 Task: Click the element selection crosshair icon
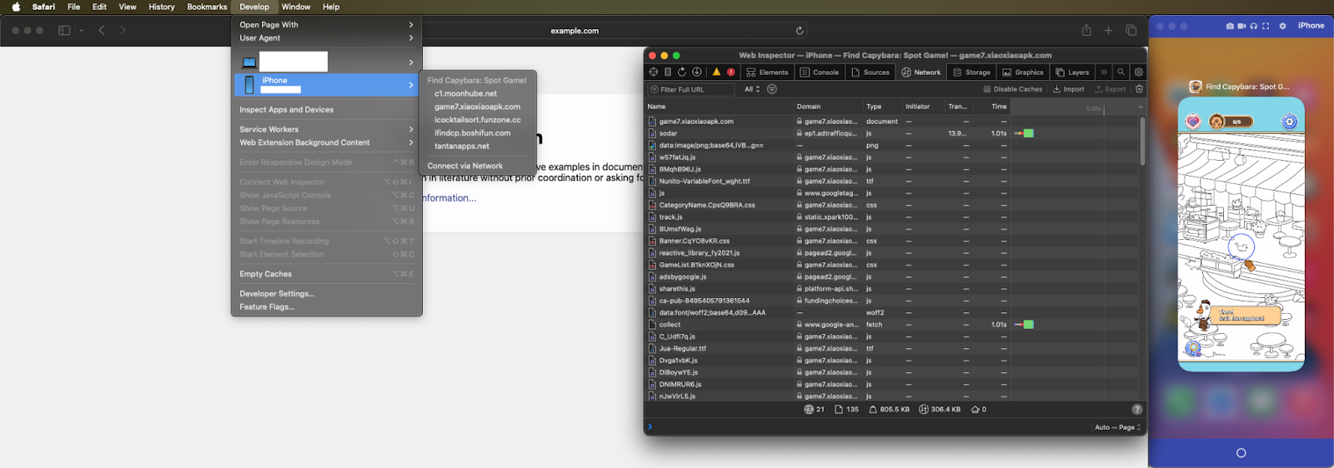(x=653, y=72)
